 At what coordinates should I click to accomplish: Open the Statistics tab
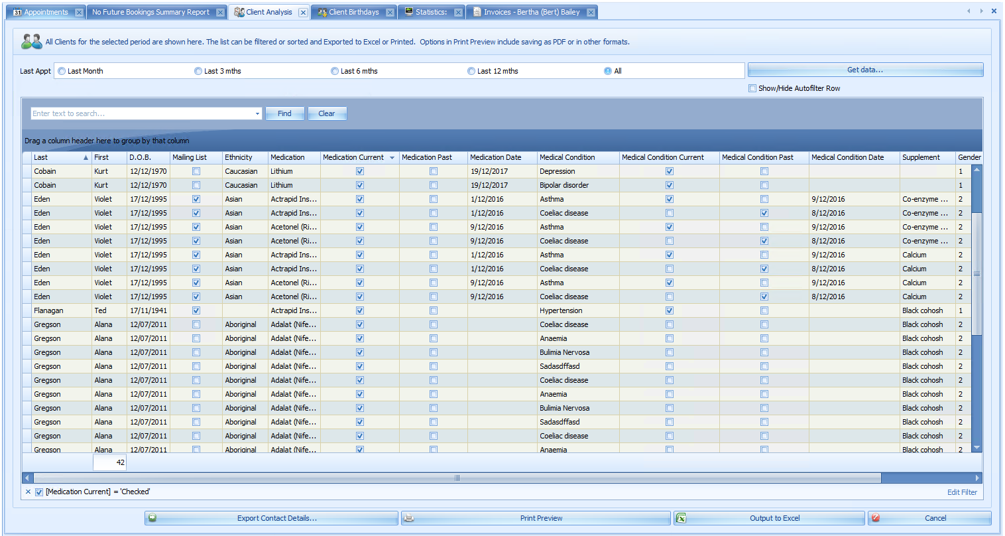tap(431, 13)
